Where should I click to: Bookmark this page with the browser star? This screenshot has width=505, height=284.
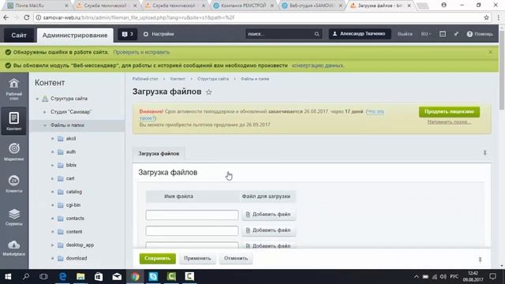coord(486,17)
